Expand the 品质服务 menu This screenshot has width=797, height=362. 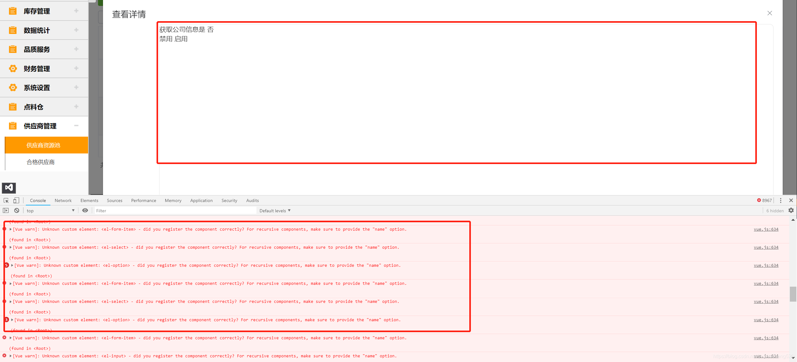pyautogui.click(x=76, y=49)
